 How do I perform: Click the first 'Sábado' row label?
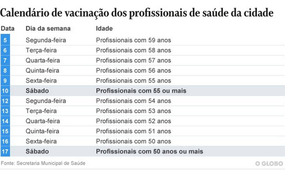click(x=37, y=91)
